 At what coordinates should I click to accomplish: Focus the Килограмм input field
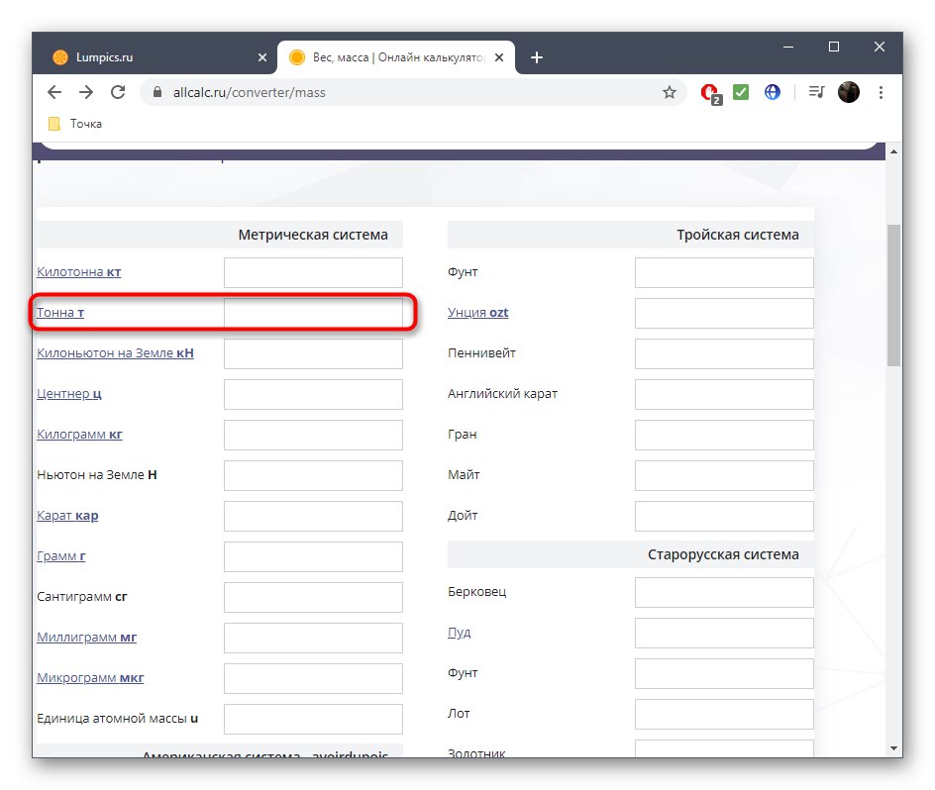tap(313, 435)
